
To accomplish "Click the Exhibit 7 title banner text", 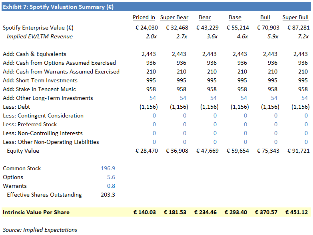I will pos(58,7).
